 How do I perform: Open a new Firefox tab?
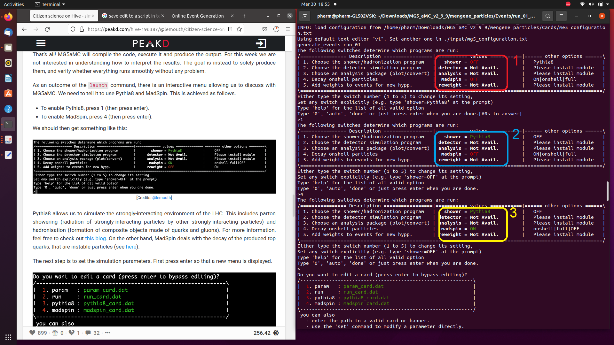click(244, 16)
